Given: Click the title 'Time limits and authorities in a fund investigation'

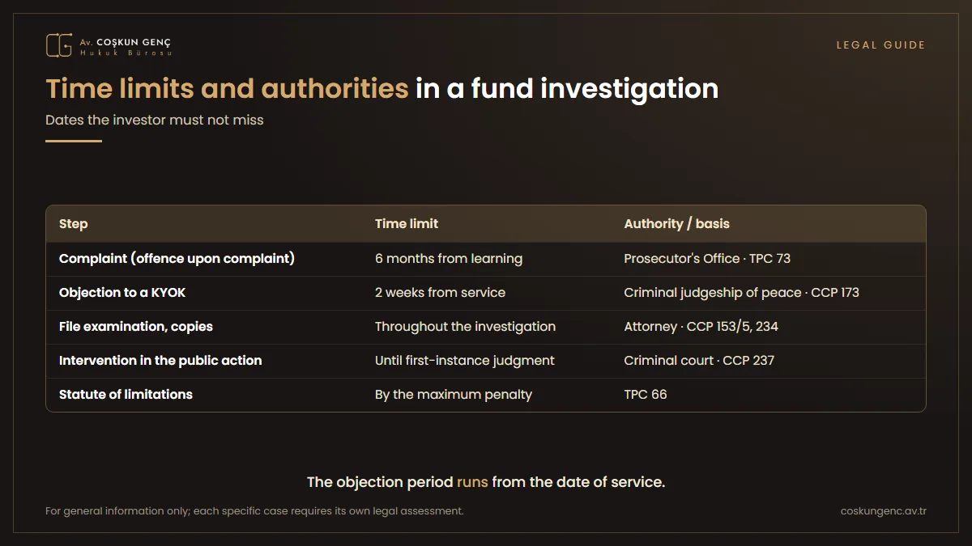Looking at the screenshot, I should pos(382,88).
